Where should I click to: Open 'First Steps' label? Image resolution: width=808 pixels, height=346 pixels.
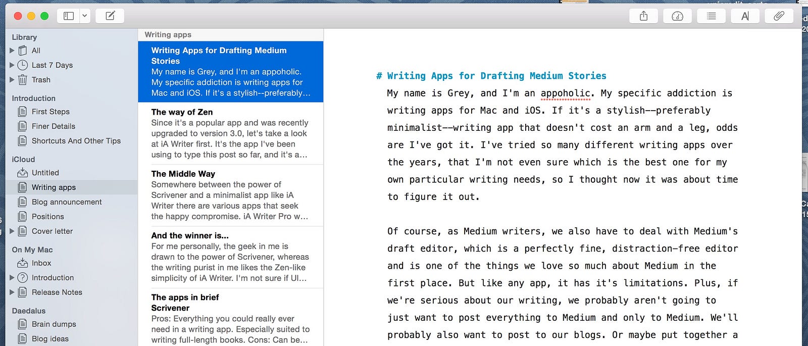pos(50,112)
